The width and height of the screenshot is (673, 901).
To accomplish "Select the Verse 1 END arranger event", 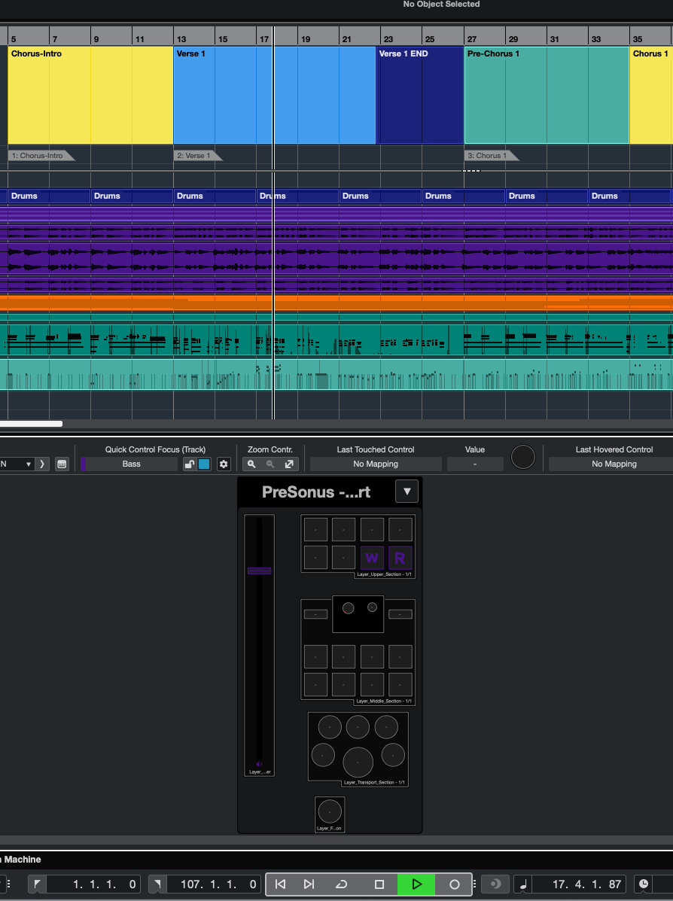I will click(x=419, y=95).
